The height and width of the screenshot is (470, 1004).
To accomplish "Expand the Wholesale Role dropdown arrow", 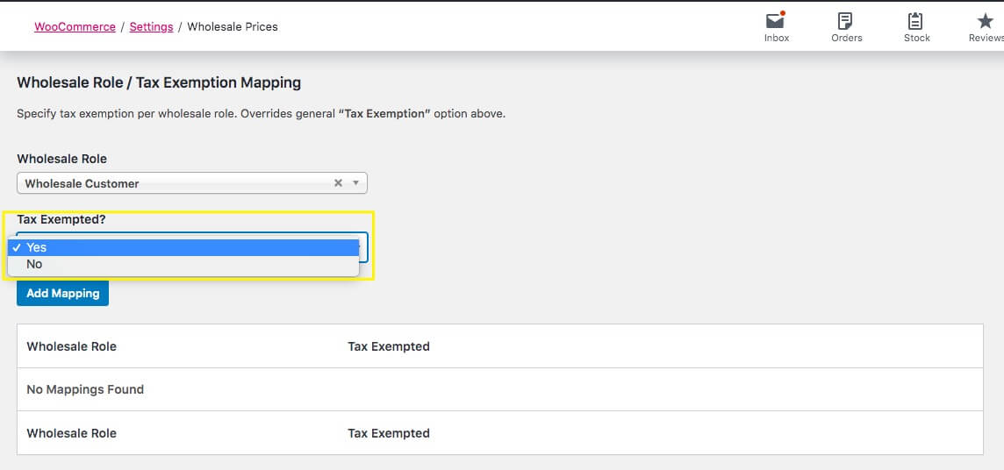I will (355, 183).
